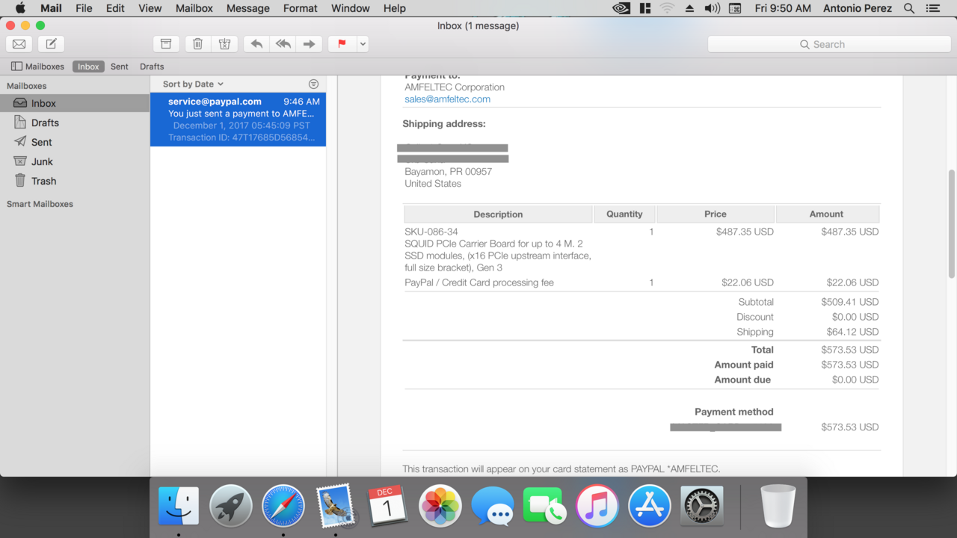Open Trash mailbox in sidebar
The height and width of the screenshot is (538, 957).
(75, 181)
